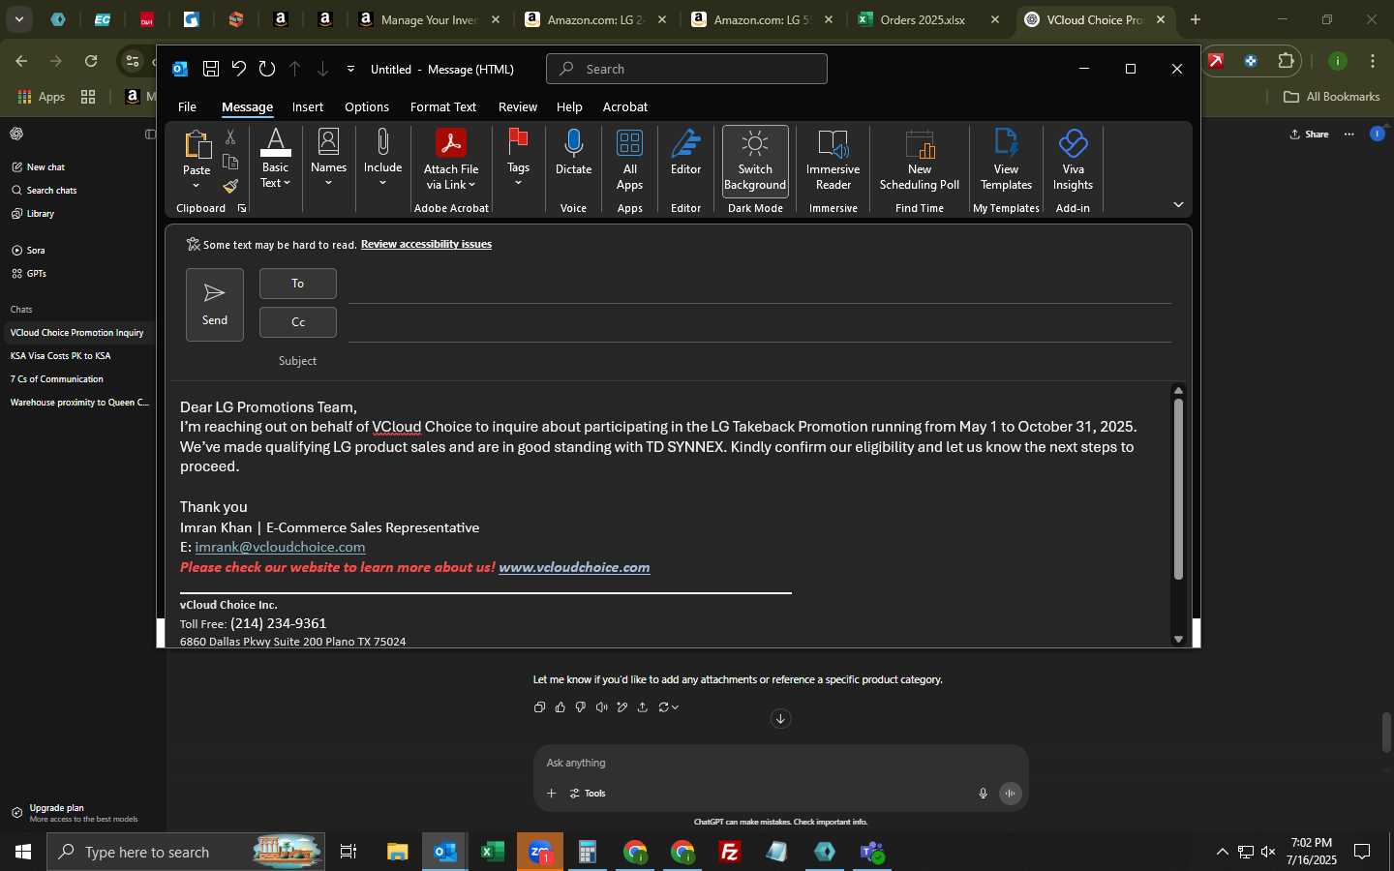This screenshot has height=871, width=1394.
Task: Start ChatGPT voice mode icon
Action: click(x=1010, y=794)
